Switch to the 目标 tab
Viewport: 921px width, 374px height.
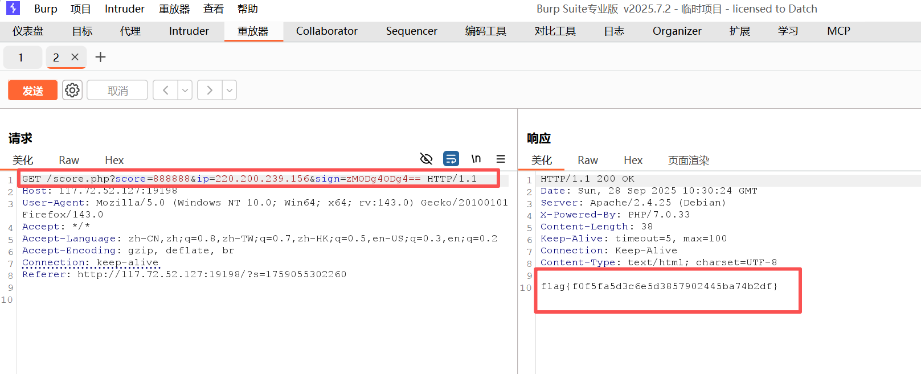82,31
